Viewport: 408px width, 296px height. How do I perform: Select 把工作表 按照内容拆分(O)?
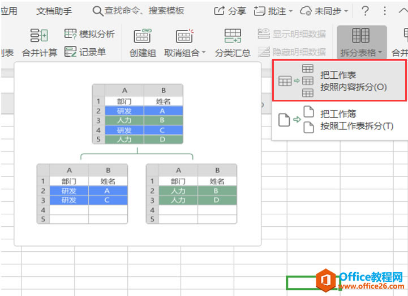(x=340, y=81)
